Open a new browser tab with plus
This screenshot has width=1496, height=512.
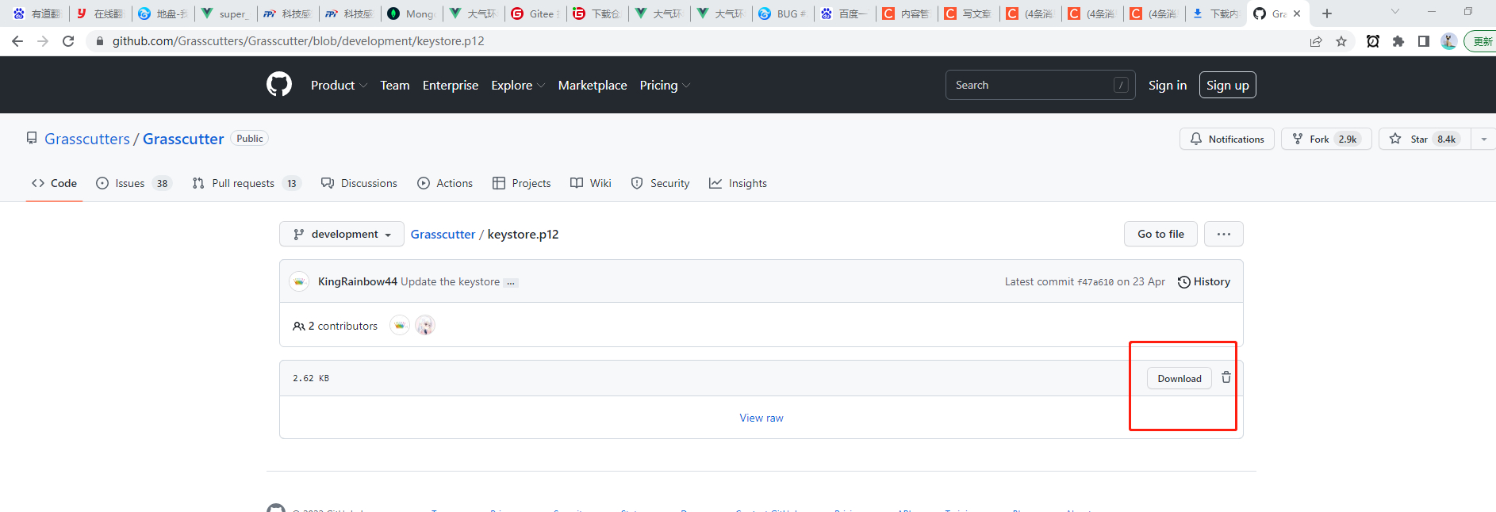pos(1327,13)
